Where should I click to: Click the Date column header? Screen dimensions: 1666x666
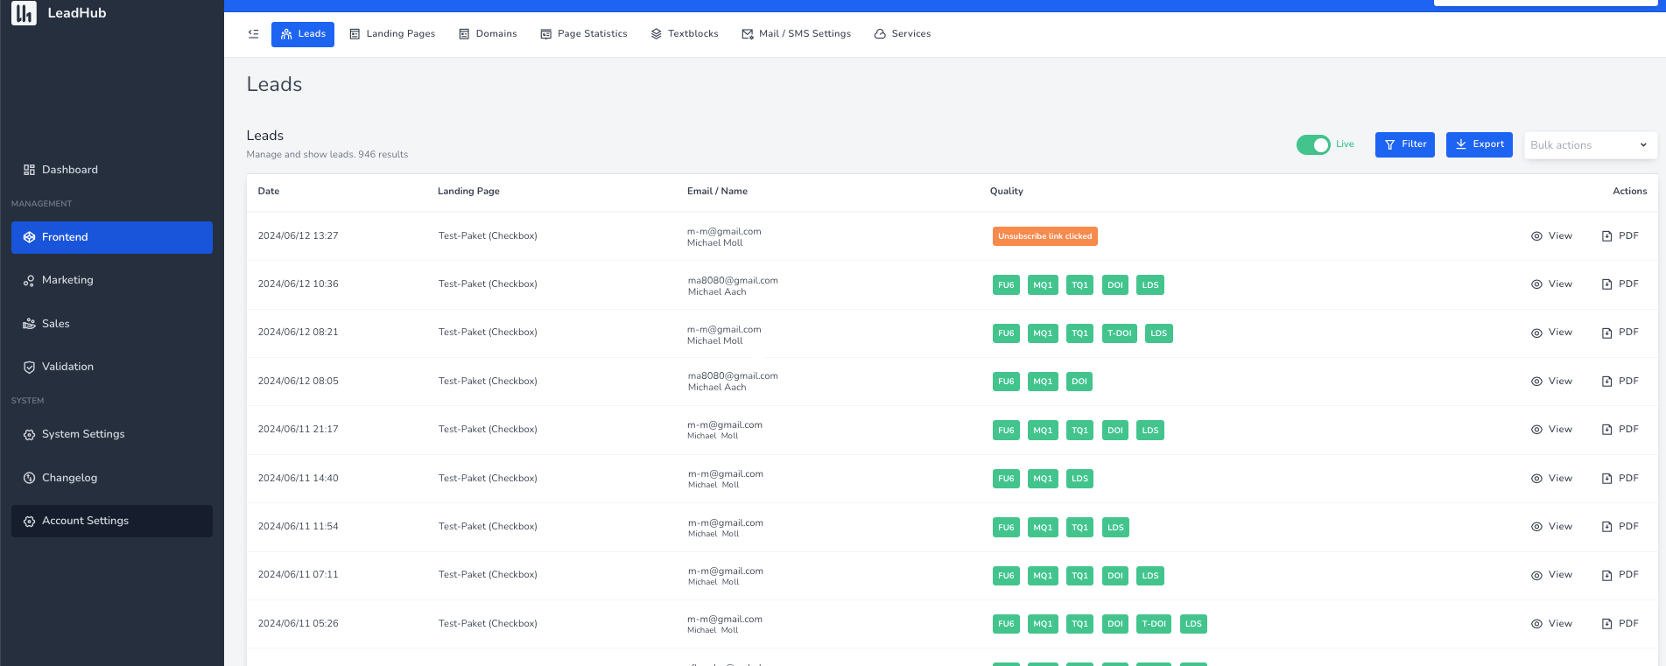269,192
